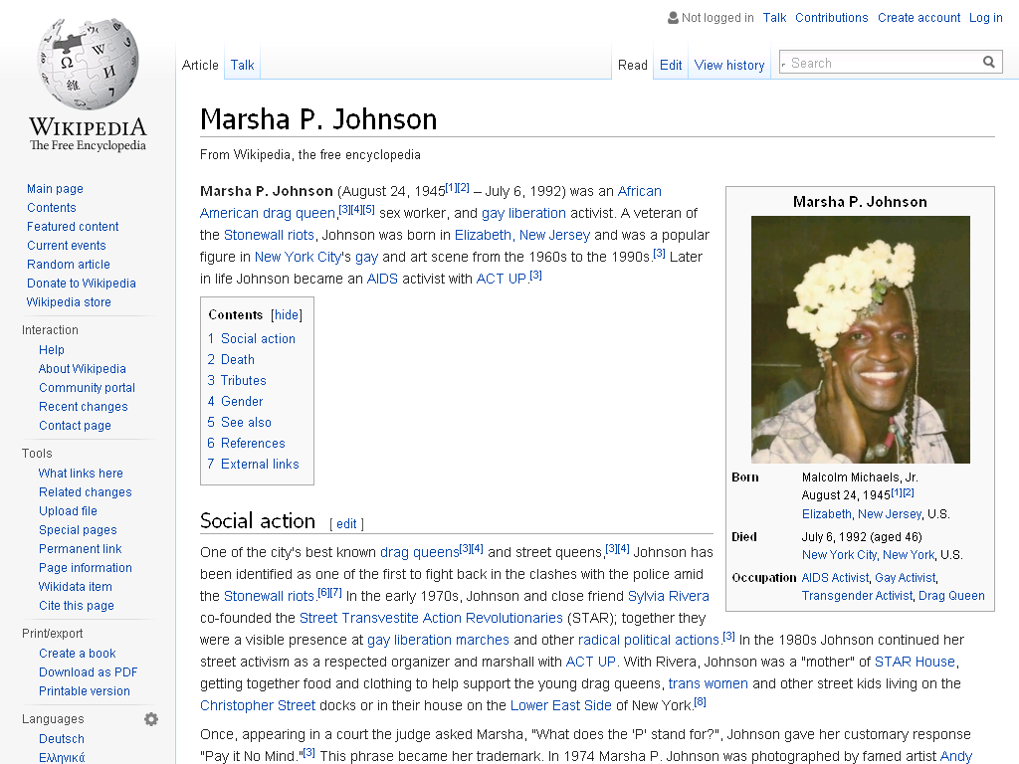Open the Stonewall riots link in intro

[x=269, y=235]
